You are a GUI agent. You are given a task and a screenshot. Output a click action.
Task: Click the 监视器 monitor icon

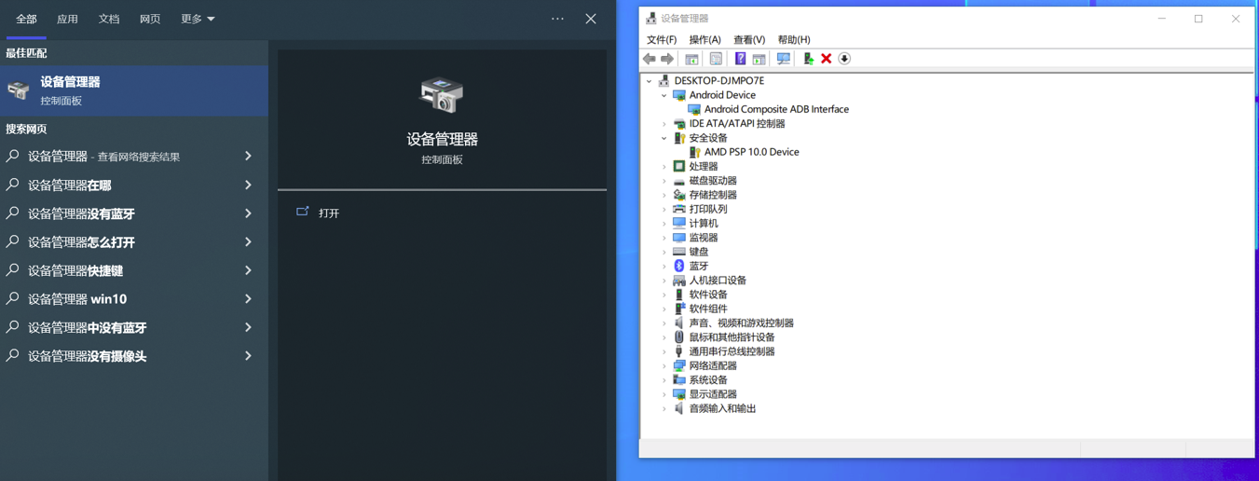click(679, 238)
